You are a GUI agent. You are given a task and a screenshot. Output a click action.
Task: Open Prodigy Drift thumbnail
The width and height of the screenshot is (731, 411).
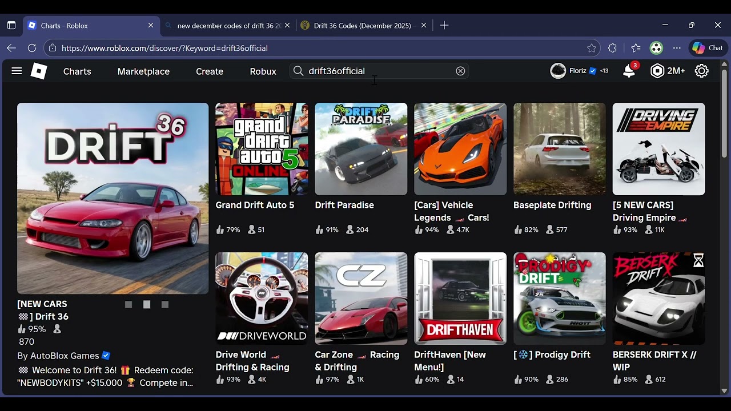click(x=560, y=299)
